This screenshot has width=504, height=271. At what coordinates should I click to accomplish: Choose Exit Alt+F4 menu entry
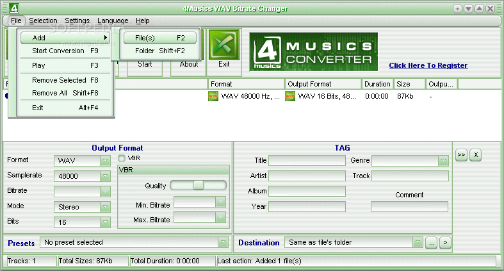[x=65, y=108]
